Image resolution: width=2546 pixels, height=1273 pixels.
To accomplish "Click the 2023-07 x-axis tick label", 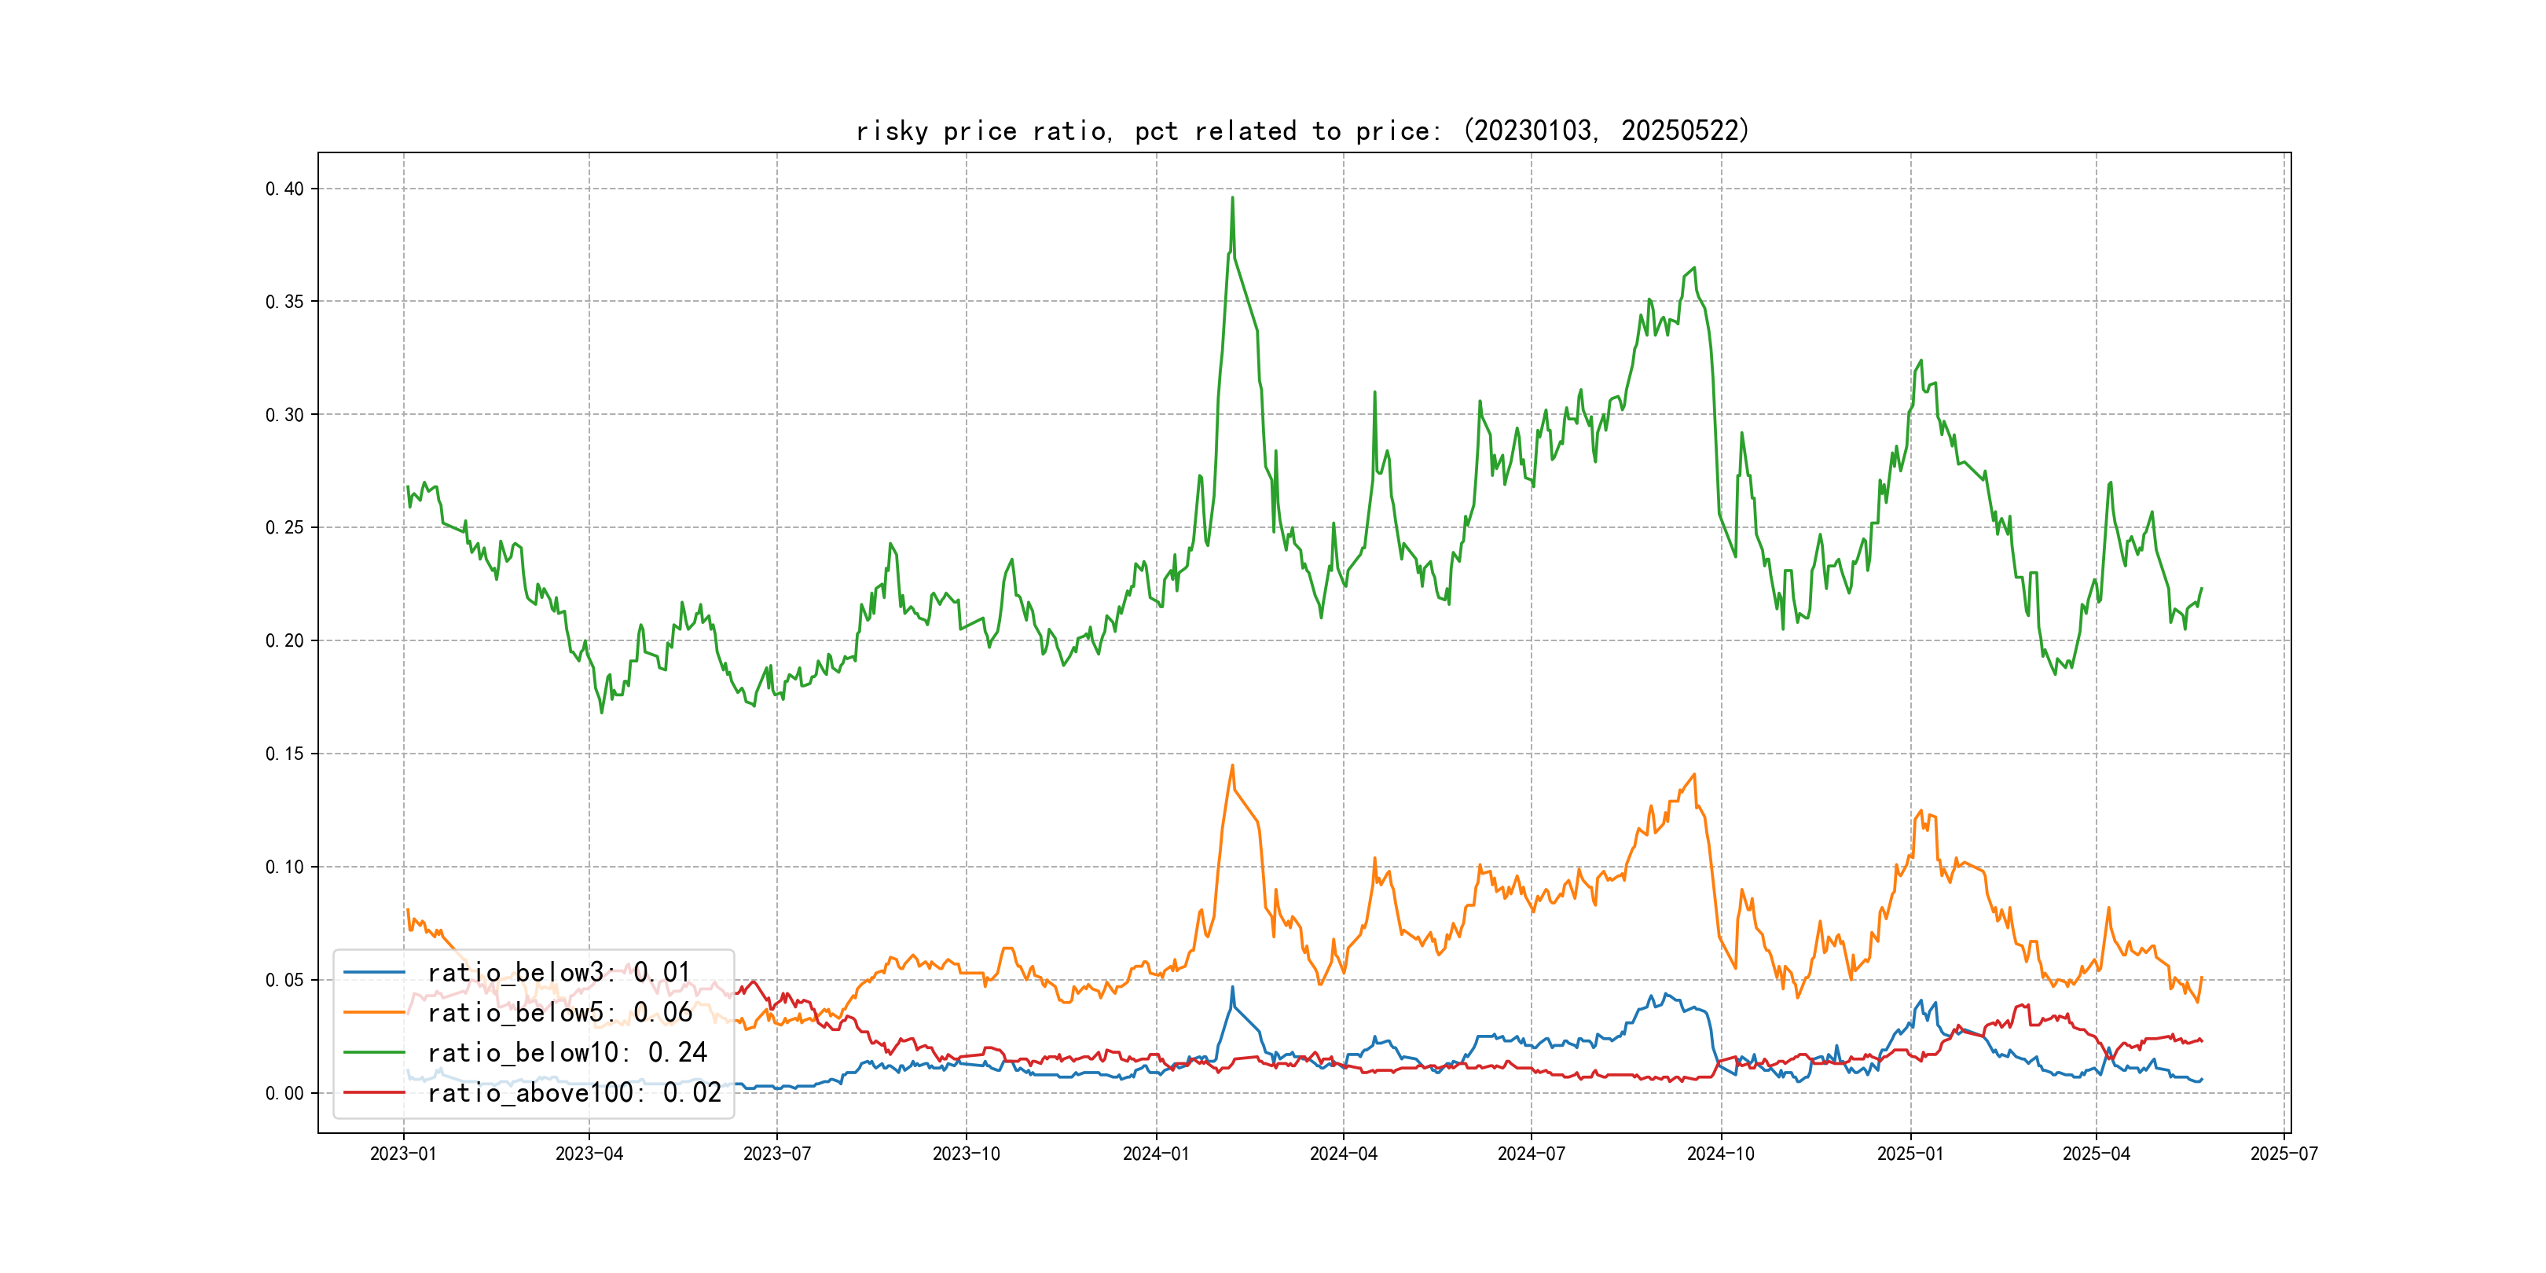I will pos(777,1154).
